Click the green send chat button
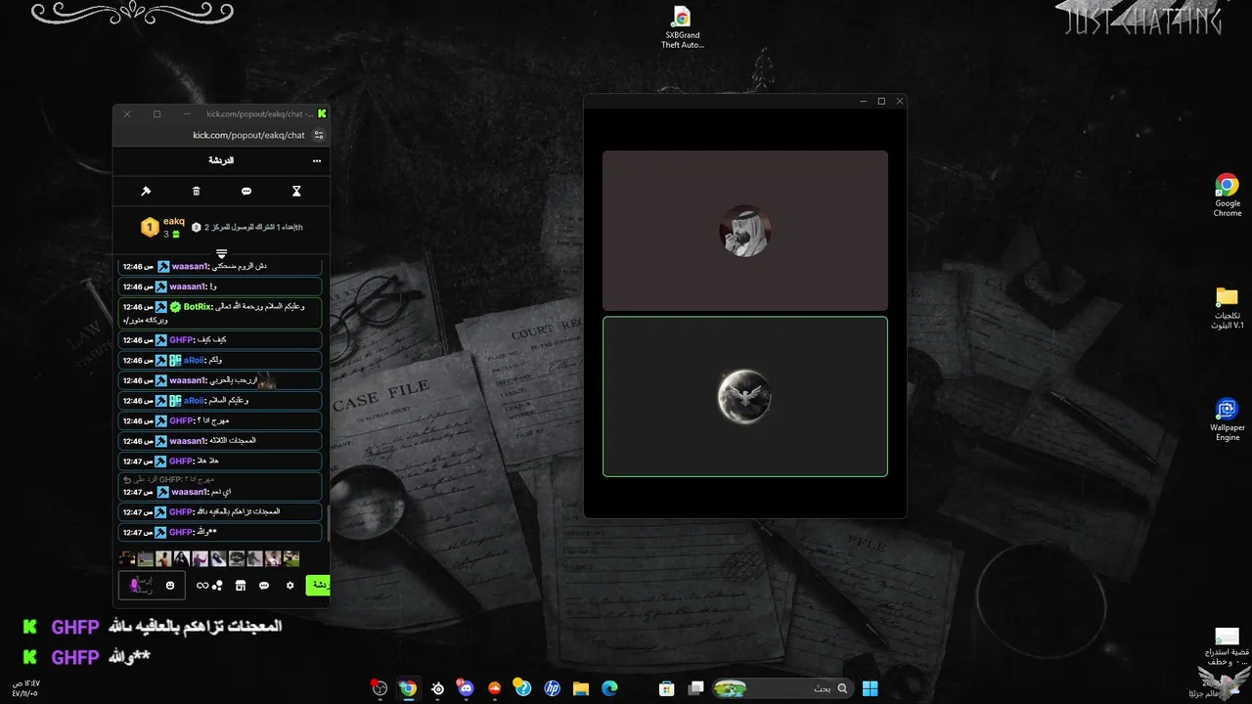 pyautogui.click(x=318, y=585)
